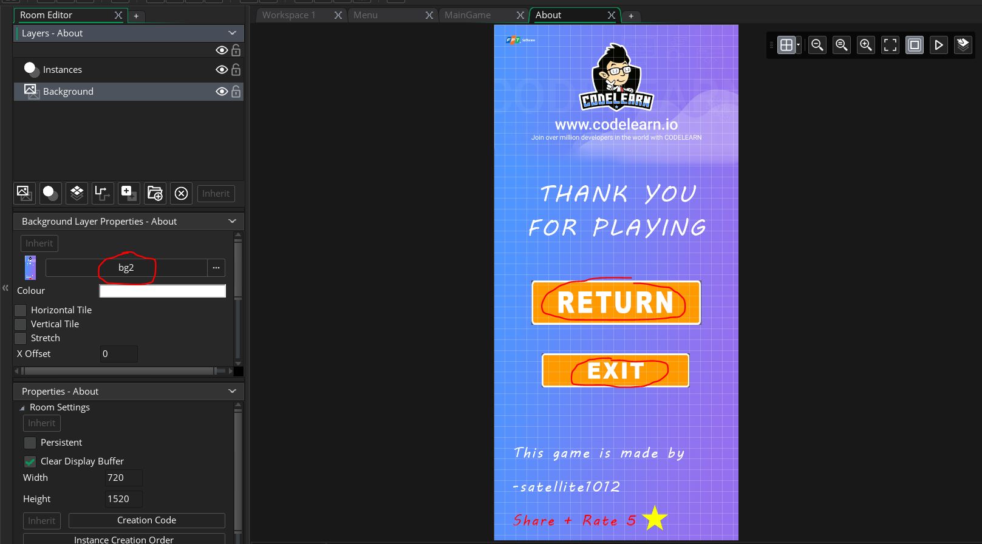This screenshot has width=982, height=544.
Task: Switch to the MainGame tab
Action: [x=468, y=15]
